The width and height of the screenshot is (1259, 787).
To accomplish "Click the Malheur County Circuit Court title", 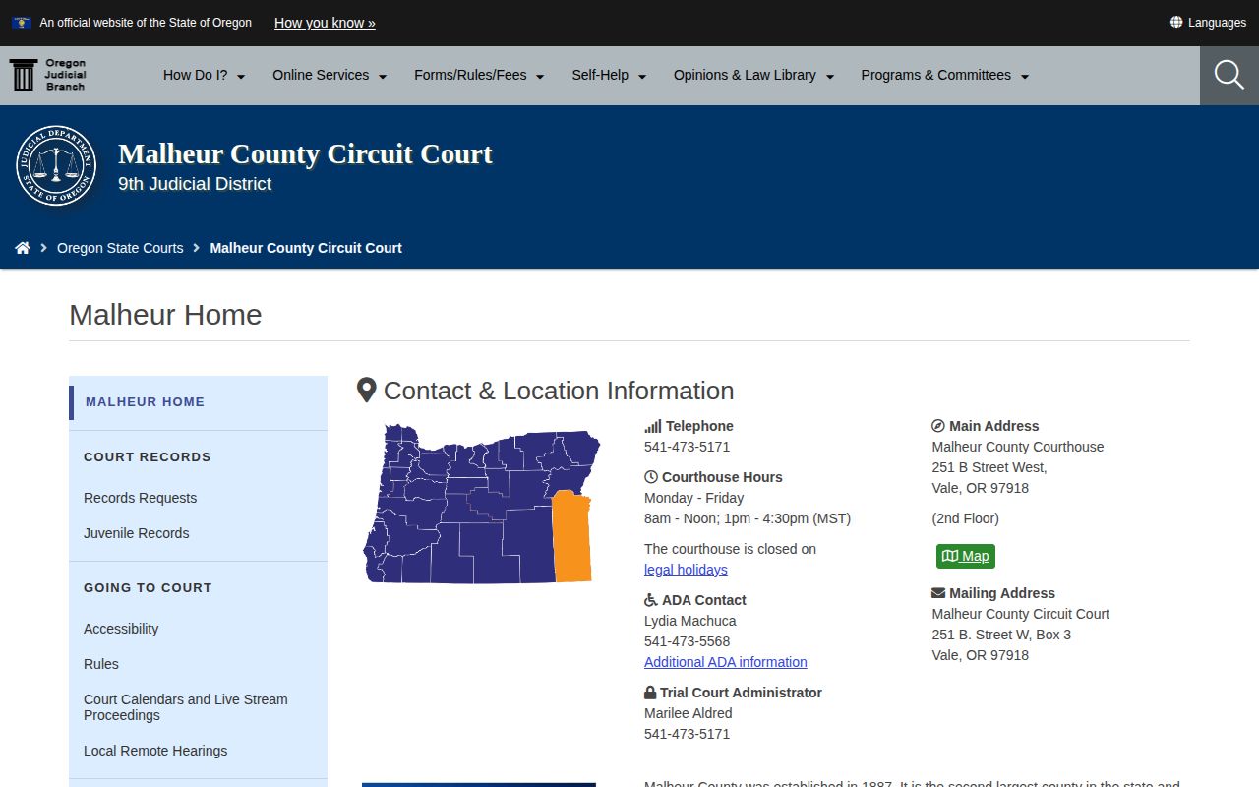I will point(305,154).
